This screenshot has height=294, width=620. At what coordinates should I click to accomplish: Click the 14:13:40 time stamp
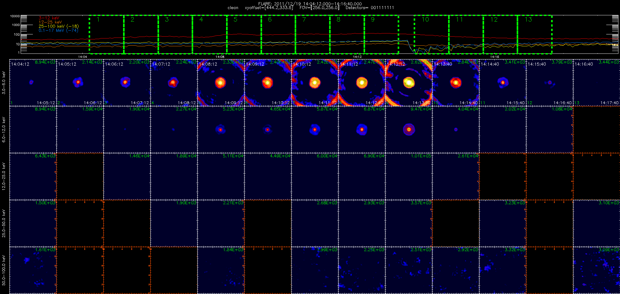443,64
